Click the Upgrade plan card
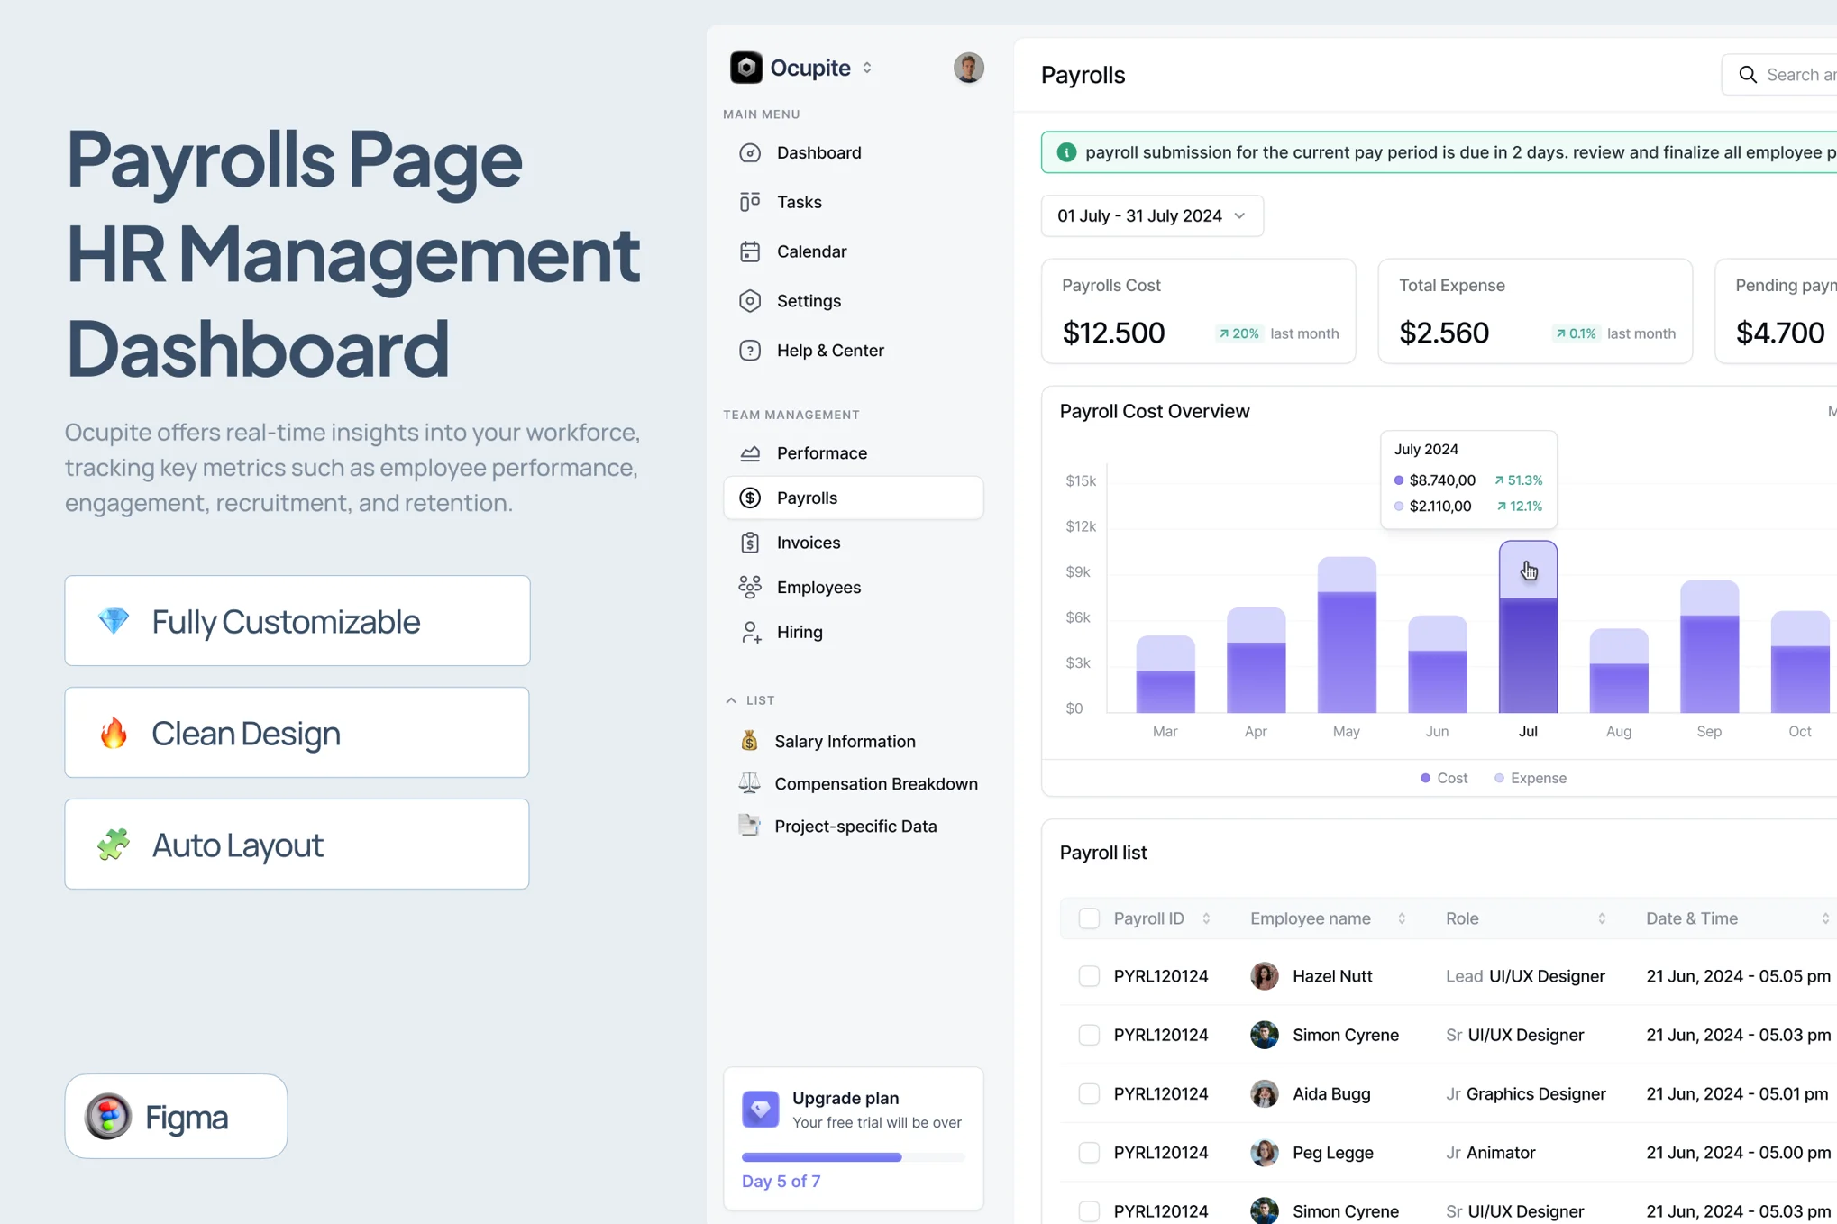 click(x=853, y=1139)
